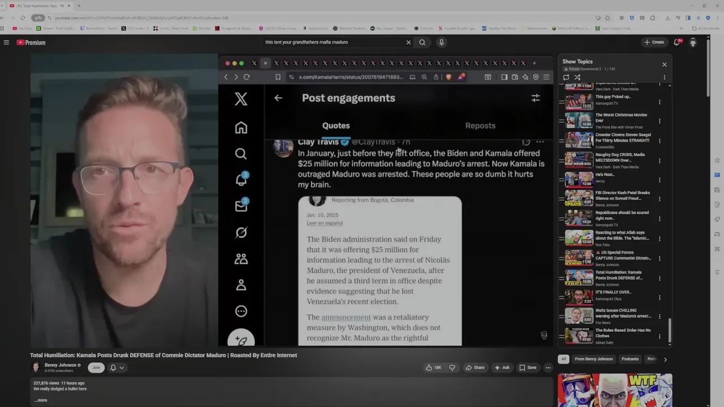The width and height of the screenshot is (724, 407).
Task: Click the Ask button under video
Action: [502, 367]
